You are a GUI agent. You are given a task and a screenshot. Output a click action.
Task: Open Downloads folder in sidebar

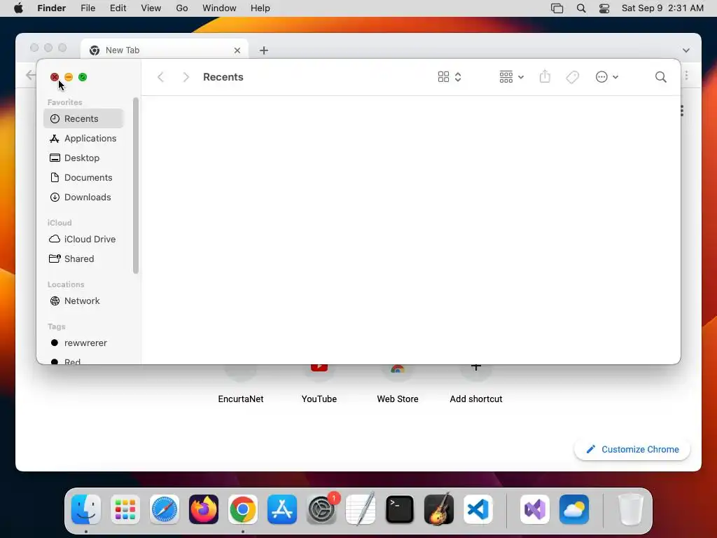point(83,197)
